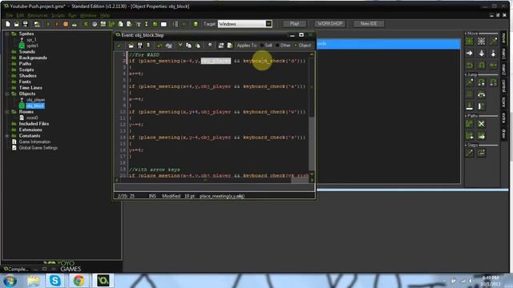Image resolution: width=513 pixels, height=288 pixels.
Task: Open the Scripts menu
Action: point(58,15)
